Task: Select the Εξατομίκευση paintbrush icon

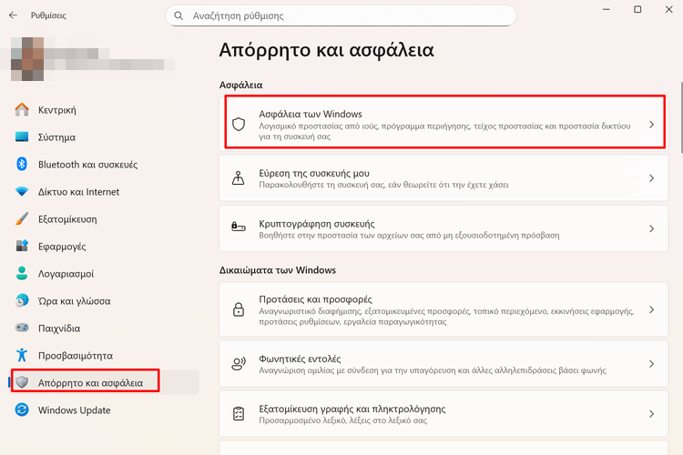Action: pyautogui.click(x=23, y=219)
